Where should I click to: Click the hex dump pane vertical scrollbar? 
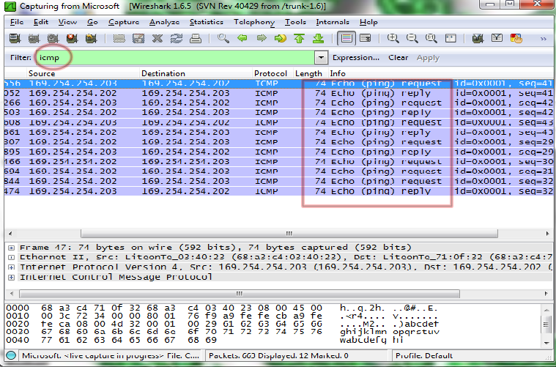click(x=546, y=324)
